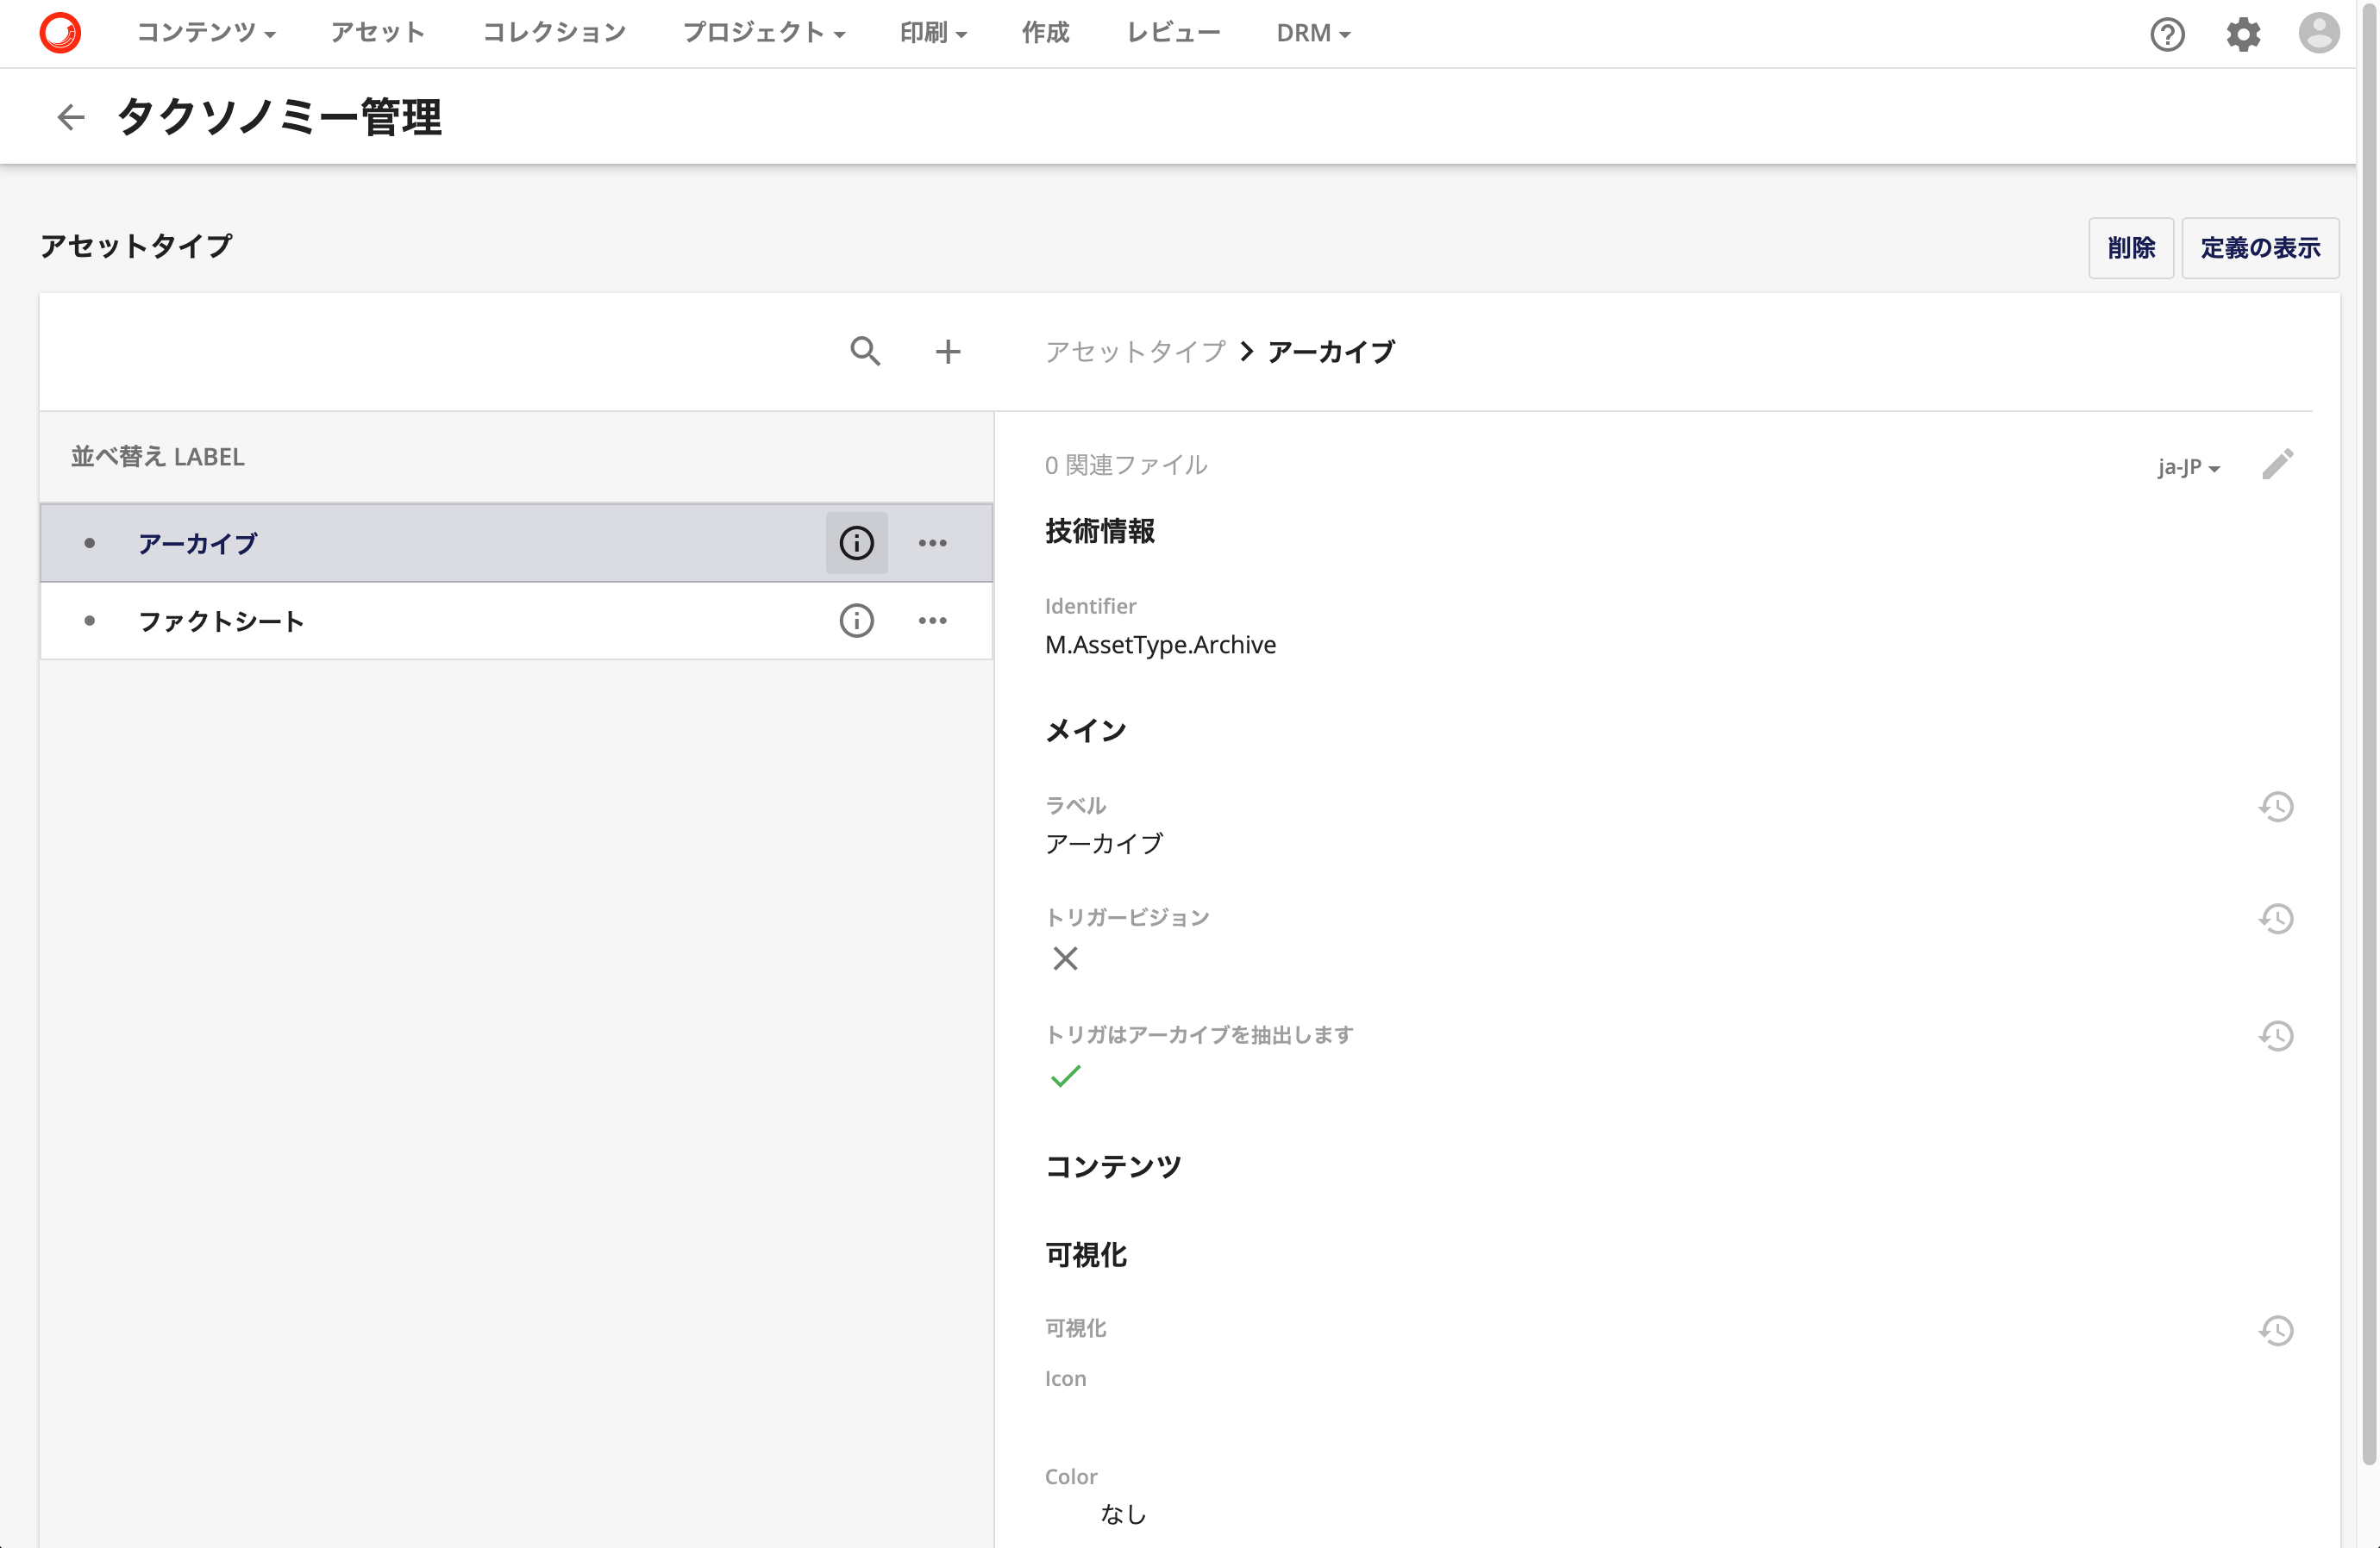Add a new asset type with plus icon
Viewport: 2380px width, 1548px height.
point(948,352)
